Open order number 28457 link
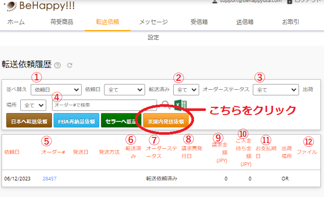Screen dimensions: 324x197 [49, 179]
